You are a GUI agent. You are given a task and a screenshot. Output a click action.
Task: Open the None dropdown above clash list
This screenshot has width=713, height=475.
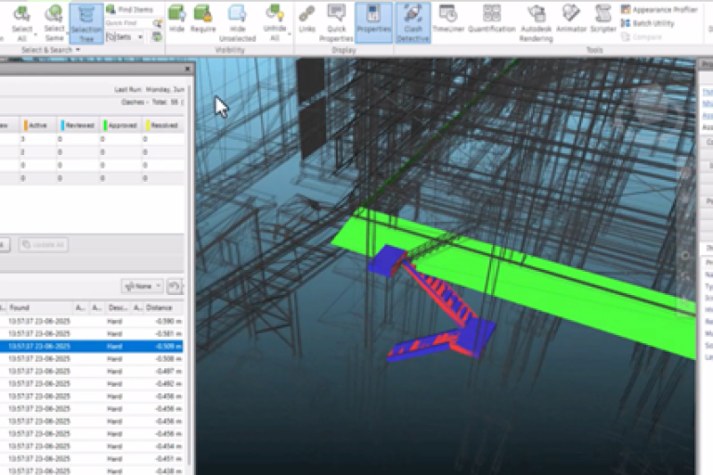click(x=142, y=287)
